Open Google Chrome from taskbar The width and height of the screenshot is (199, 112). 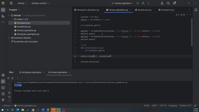(33, 110)
